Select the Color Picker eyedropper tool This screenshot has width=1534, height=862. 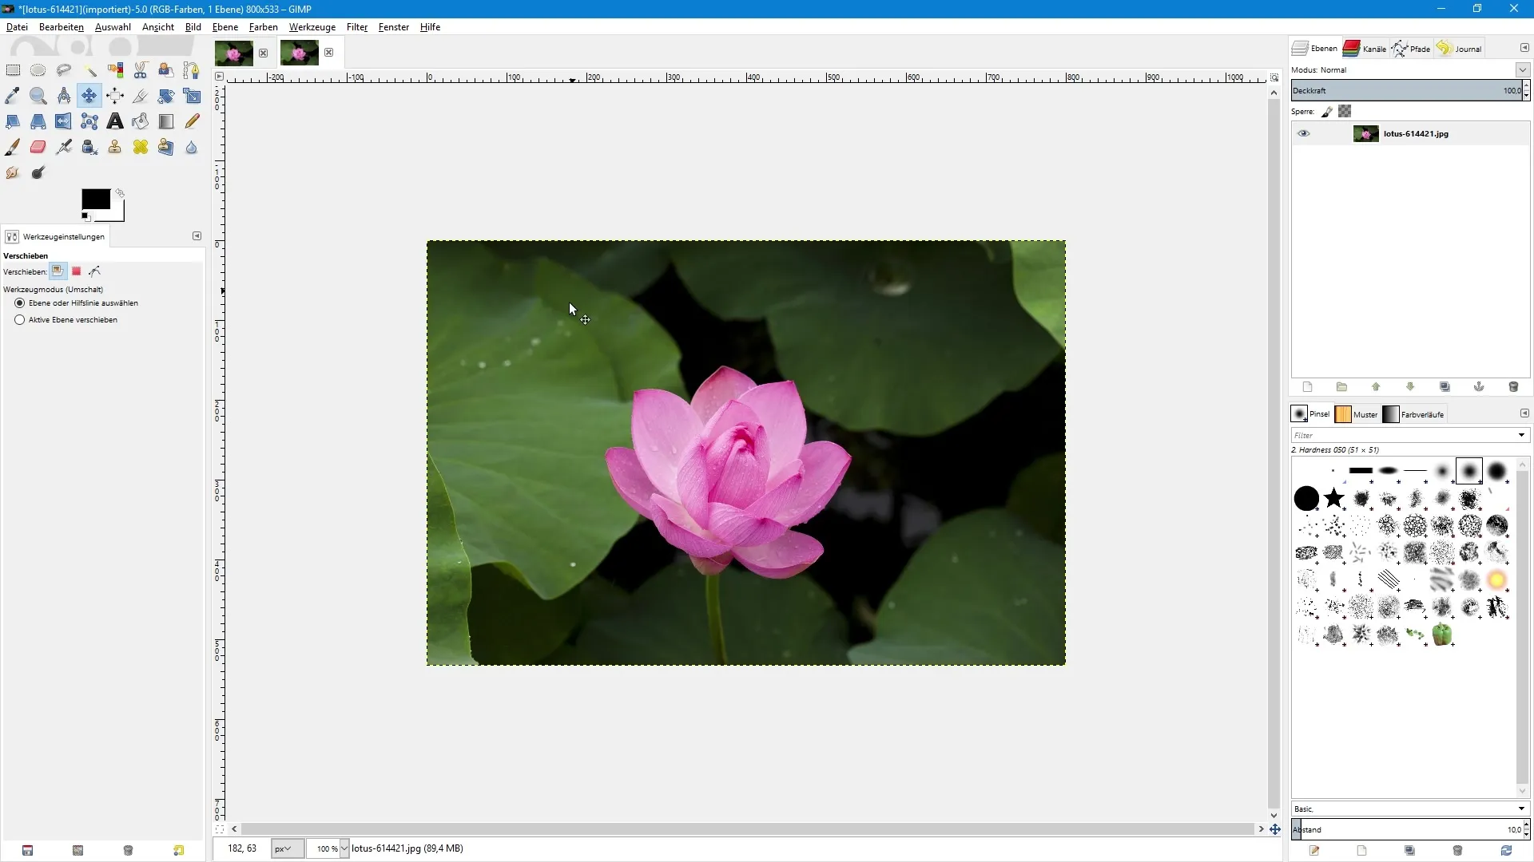(x=13, y=96)
